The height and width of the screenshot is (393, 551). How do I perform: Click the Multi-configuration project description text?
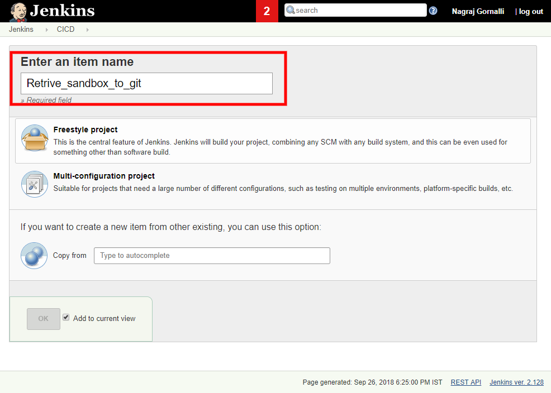coord(283,189)
